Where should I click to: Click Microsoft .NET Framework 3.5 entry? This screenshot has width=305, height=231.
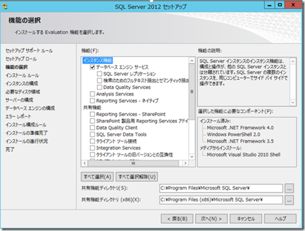pos(240,141)
